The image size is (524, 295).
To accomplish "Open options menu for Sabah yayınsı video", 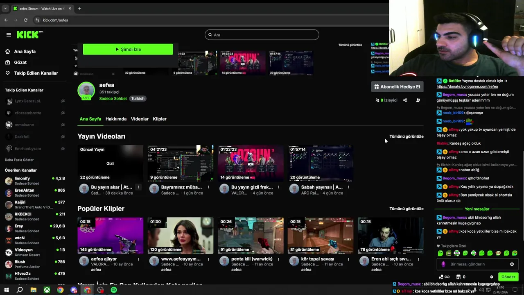I will tap(348, 187).
